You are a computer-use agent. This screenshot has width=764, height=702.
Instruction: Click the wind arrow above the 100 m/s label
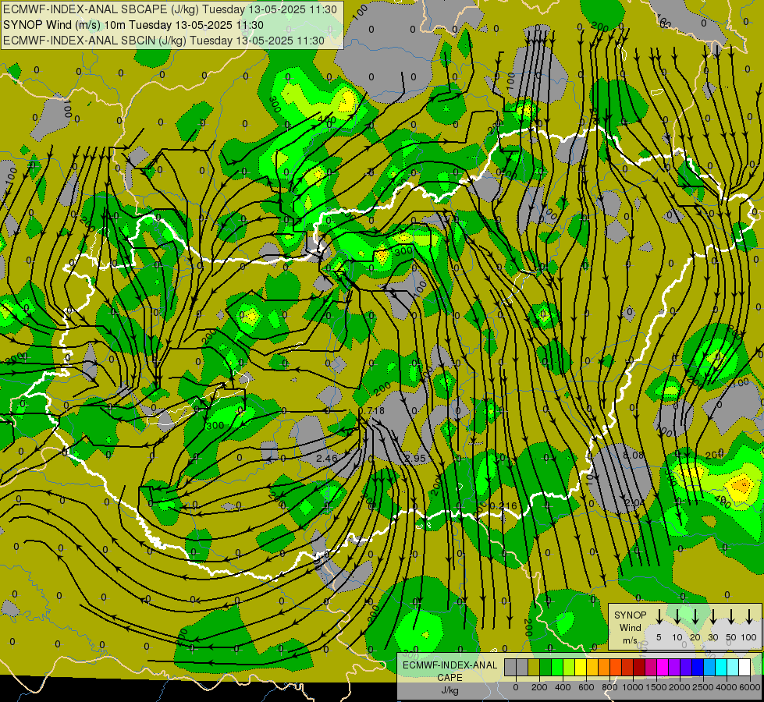point(749,616)
